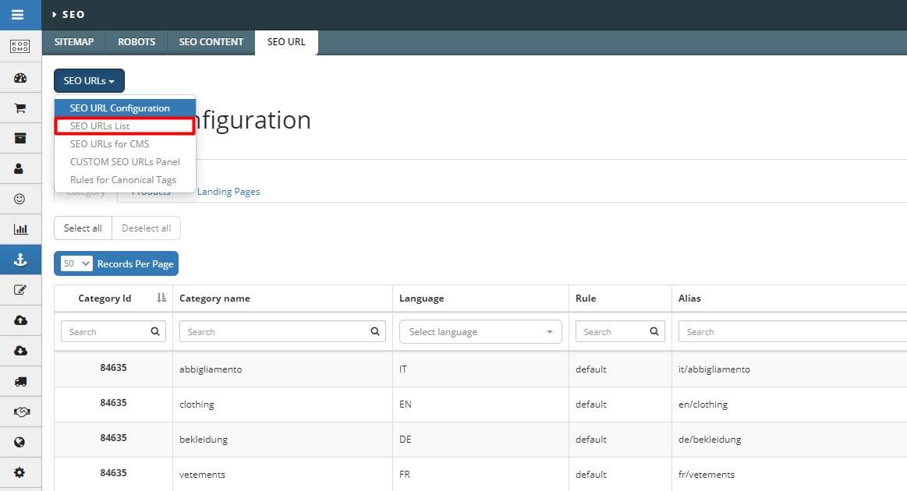Viewport: 907px width, 491px height.
Task: Open the pencil edit sidebar icon
Action: tap(20, 290)
